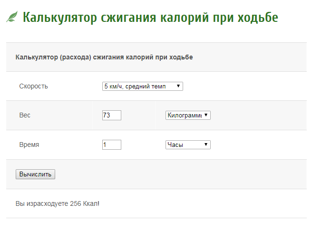Click the main heading 'Калькулятор сжигания калорий при ходьбе'
Viewport: 322px width, 232px height.
point(150,18)
